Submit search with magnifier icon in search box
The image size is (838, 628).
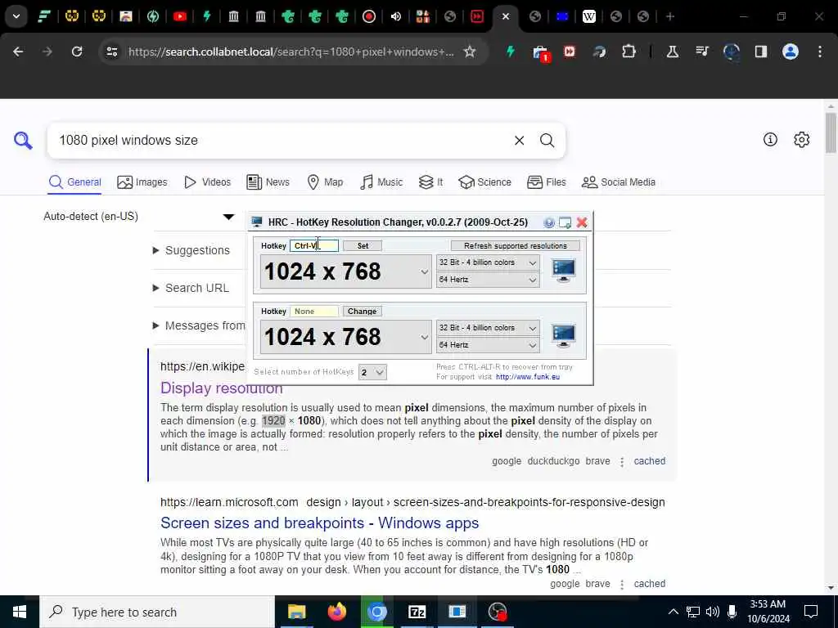coord(547,141)
